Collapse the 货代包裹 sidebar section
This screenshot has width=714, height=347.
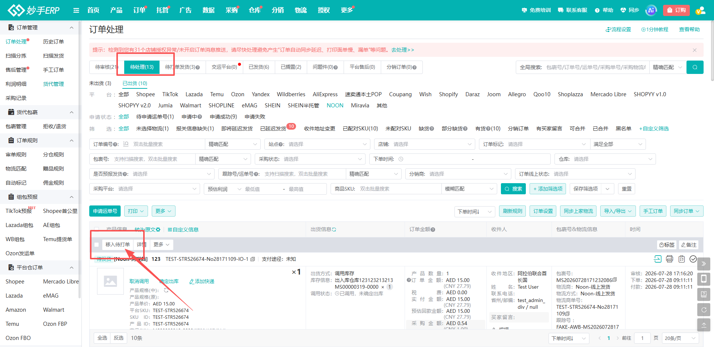(72, 112)
